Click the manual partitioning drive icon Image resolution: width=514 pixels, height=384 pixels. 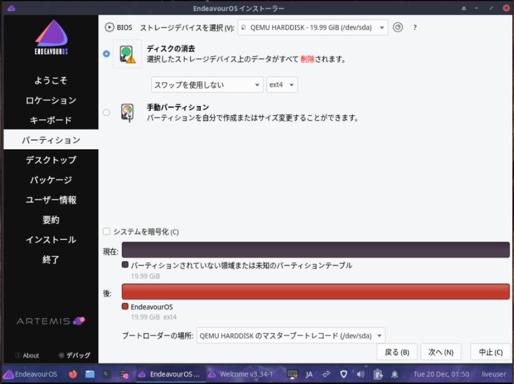[x=127, y=113]
